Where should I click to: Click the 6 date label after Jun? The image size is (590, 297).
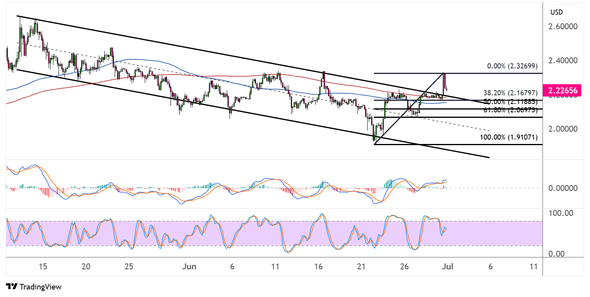click(x=232, y=267)
